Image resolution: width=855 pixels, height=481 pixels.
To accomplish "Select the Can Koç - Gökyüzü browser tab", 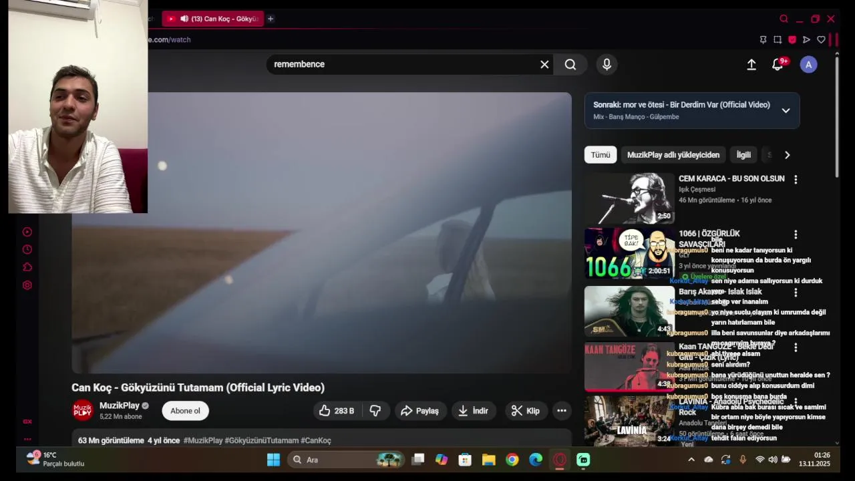I will [x=212, y=19].
